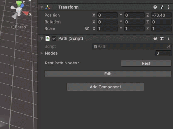Click the Rotation X input field
The height and width of the screenshot is (129, 173).
coord(107,22)
